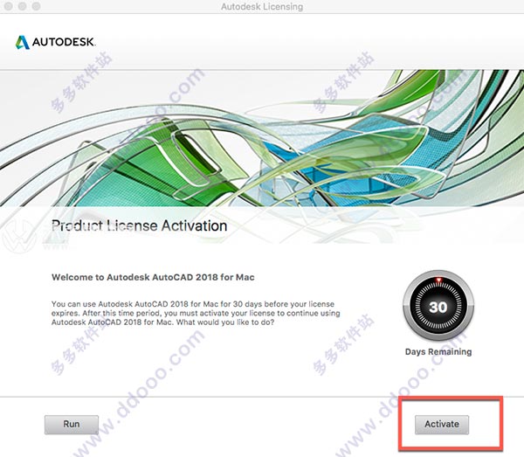Click the AUTODESK wordmark text
The height and width of the screenshot is (457, 524).
pos(64,42)
